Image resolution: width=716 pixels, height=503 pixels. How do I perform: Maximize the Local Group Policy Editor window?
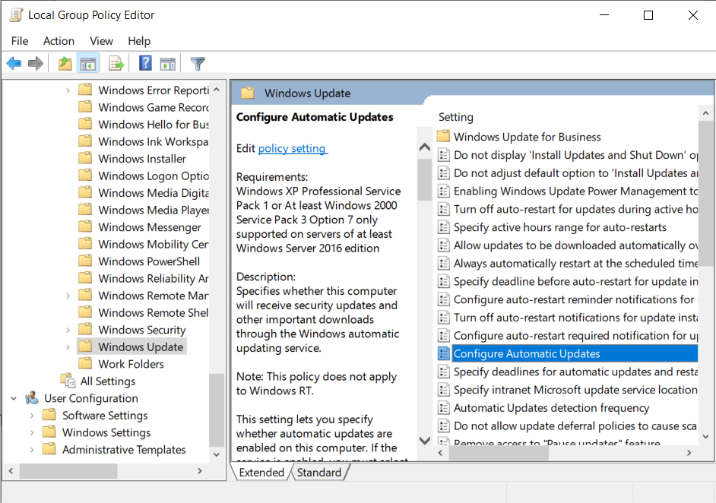click(648, 15)
